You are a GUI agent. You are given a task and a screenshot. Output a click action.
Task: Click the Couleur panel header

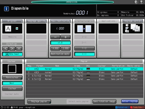pyautogui.click(x=12, y=61)
